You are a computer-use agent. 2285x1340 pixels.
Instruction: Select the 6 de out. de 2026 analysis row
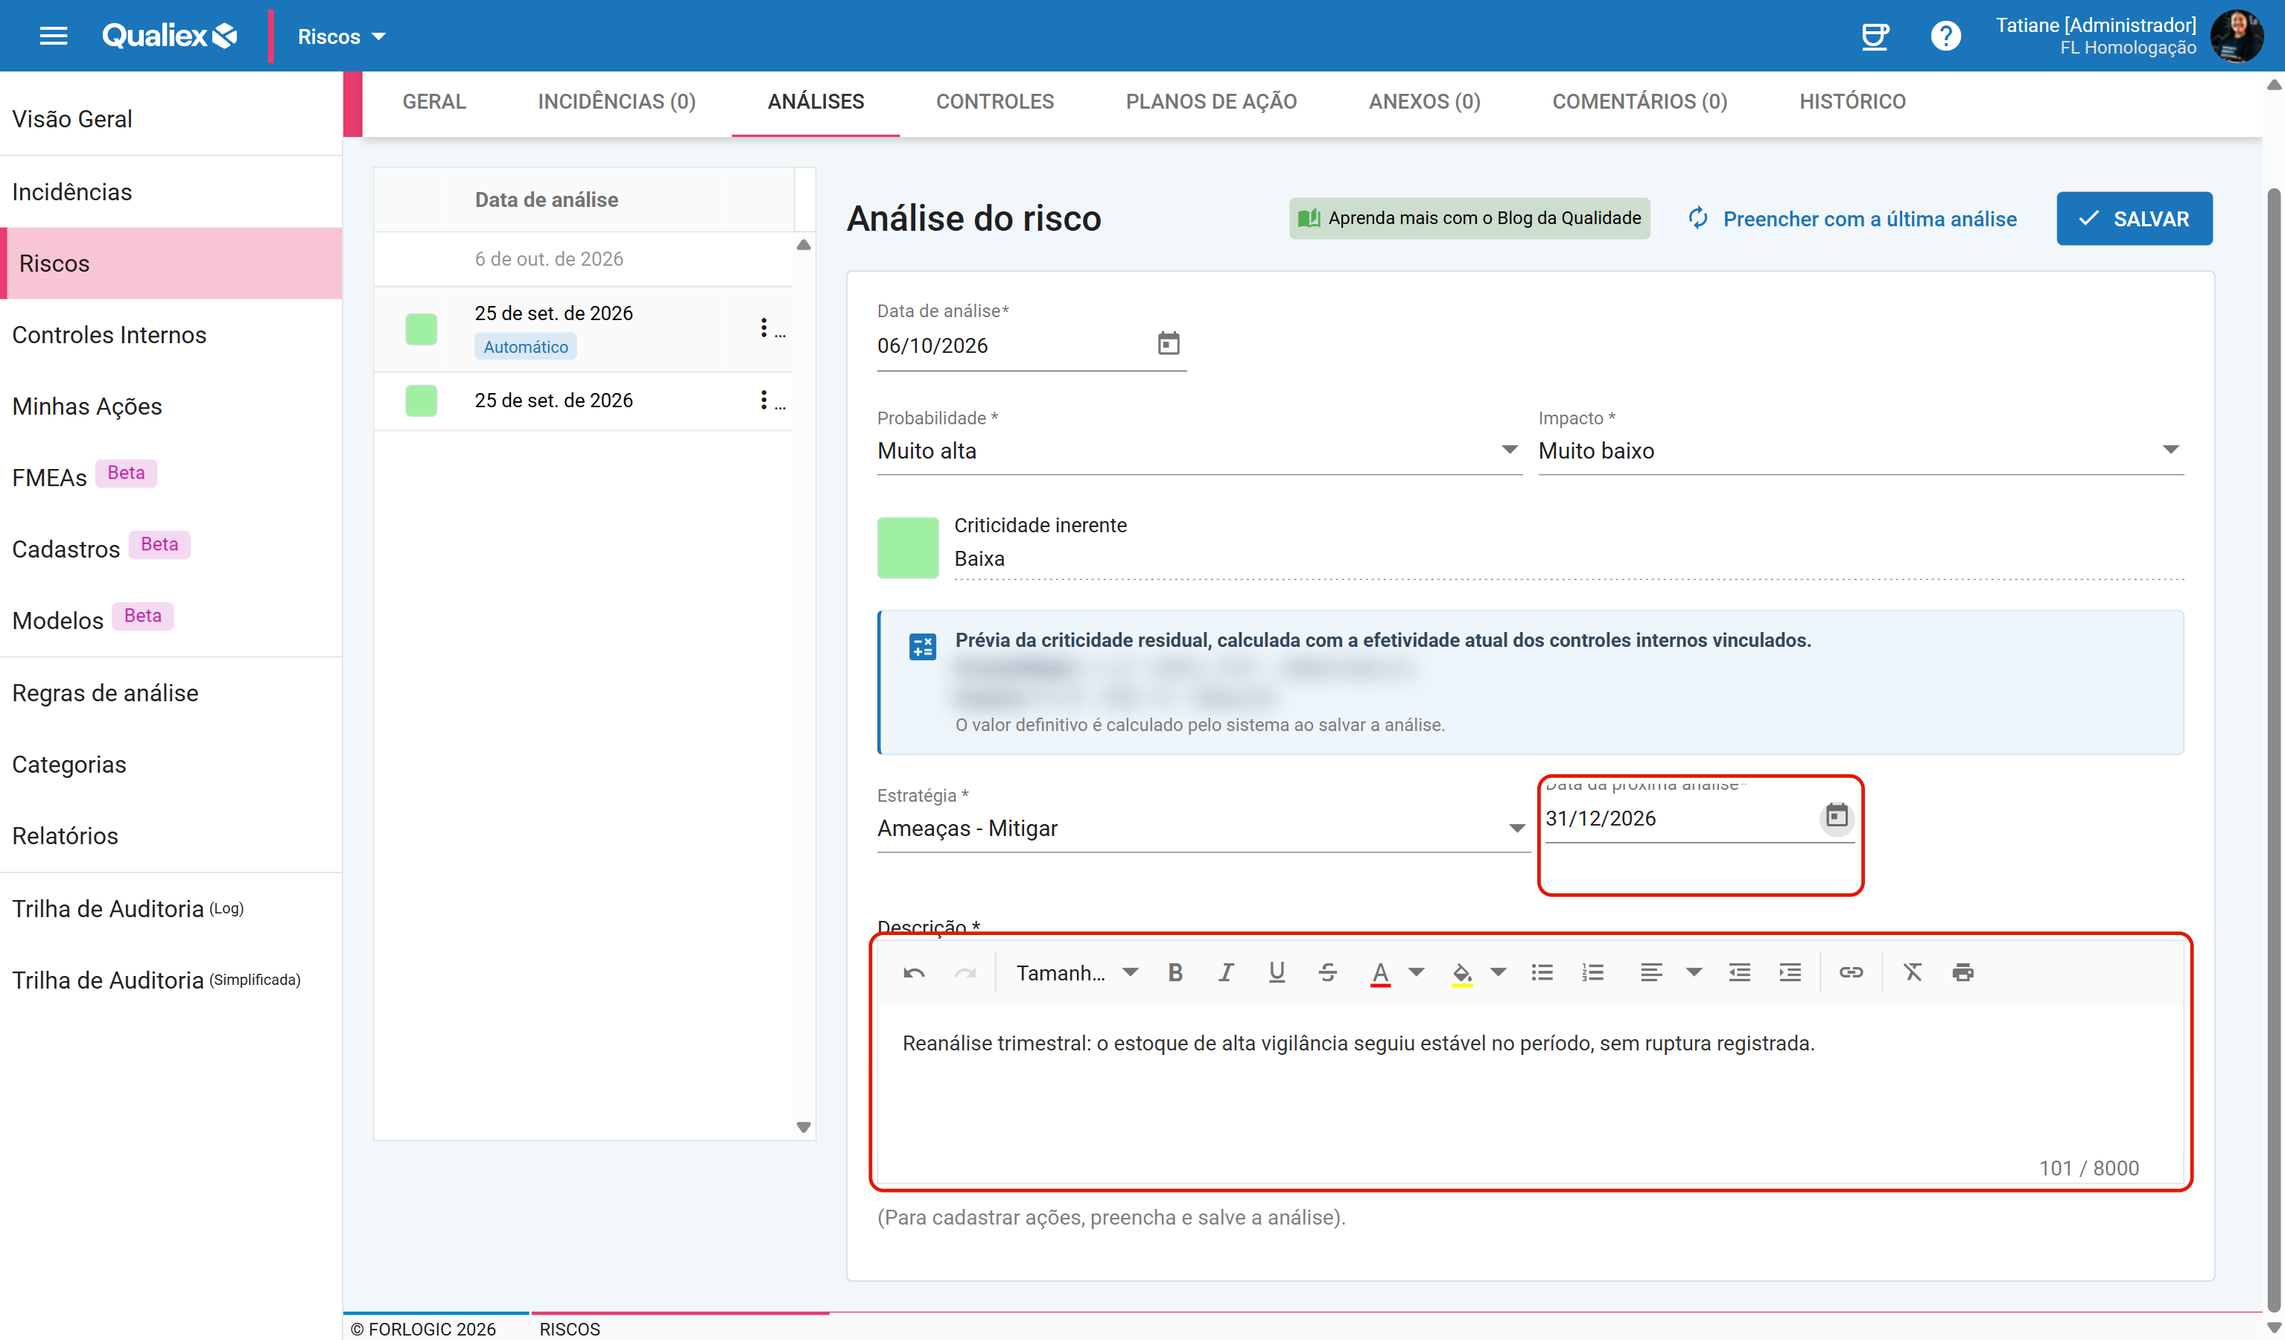click(584, 258)
